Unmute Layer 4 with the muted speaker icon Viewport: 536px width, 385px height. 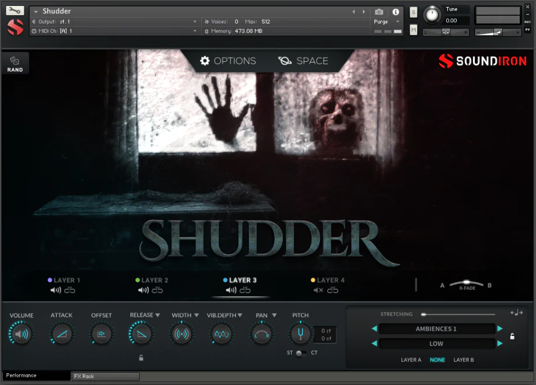(318, 290)
